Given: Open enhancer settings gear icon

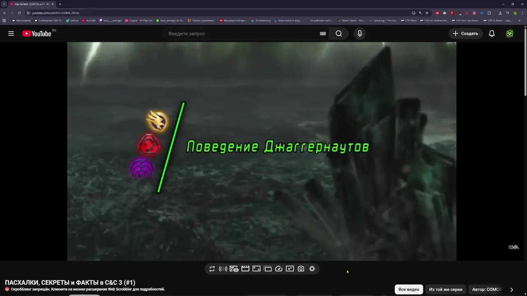Looking at the screenshot, I should 312,269.
